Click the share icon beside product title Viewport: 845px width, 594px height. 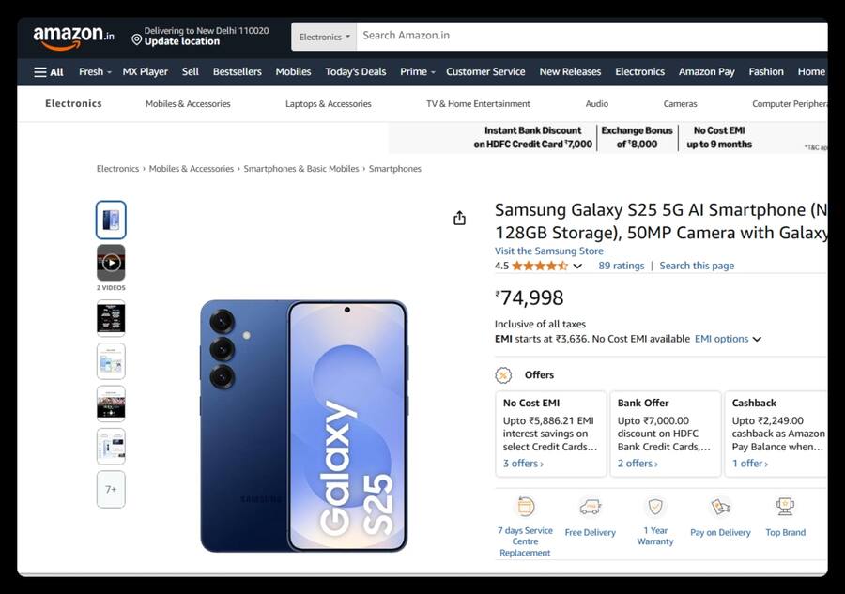[x=459, y=217]
